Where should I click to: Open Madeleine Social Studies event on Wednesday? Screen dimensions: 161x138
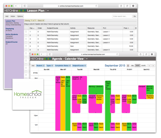[x=100, y=99]
